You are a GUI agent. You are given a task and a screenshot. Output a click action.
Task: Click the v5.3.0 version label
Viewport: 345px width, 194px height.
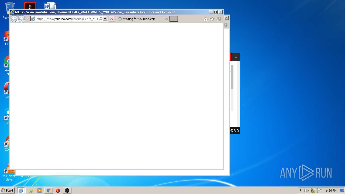(x=234, y=131)
